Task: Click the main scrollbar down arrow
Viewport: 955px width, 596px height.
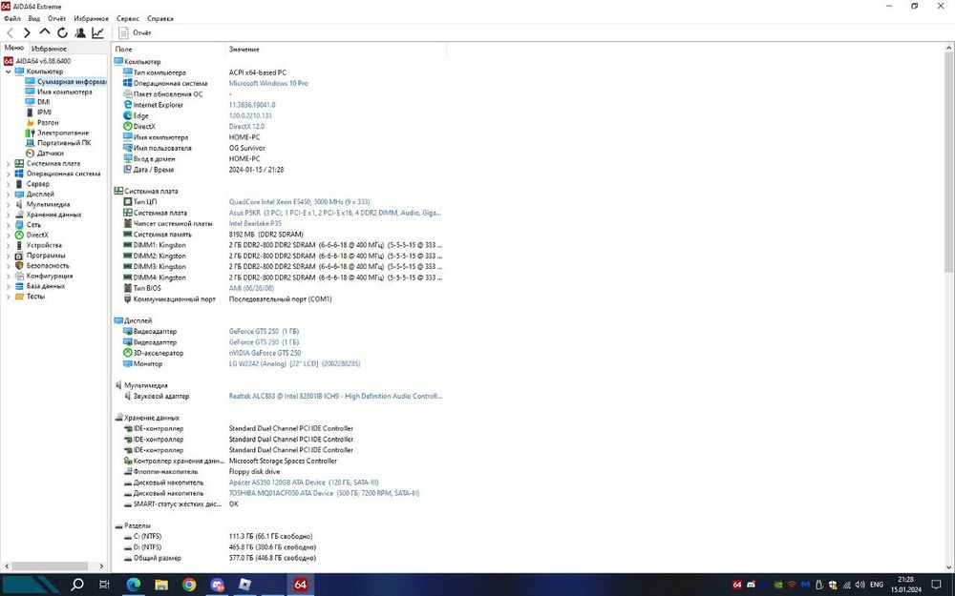Action: [949, 567]
